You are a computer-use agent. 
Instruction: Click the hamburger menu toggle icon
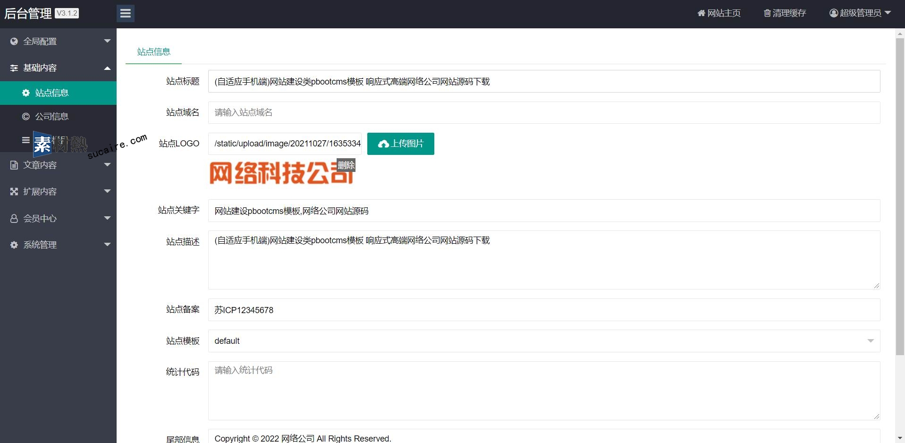click(125, 13)
